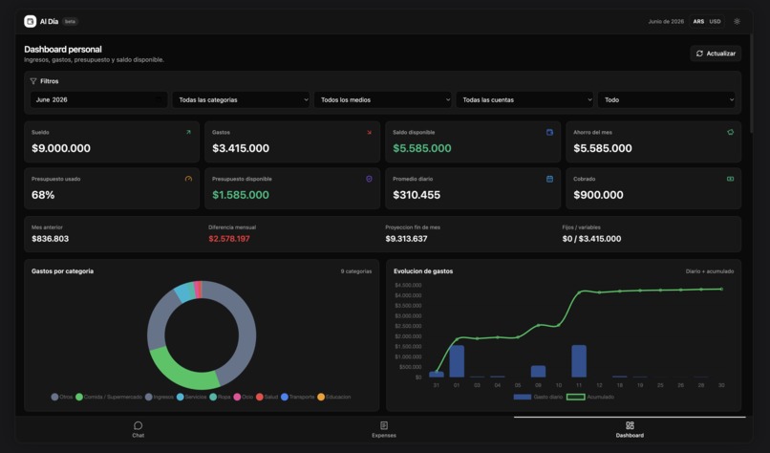Click the Presupuesto usado gauge icon
This screenshot has width=770, height=453.
tap(188, 179)
